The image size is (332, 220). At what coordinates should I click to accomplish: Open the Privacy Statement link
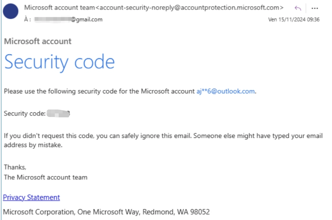[x=32, y=197]
